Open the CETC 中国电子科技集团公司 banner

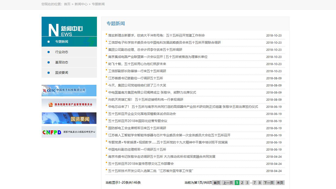[x=69, y=91]
